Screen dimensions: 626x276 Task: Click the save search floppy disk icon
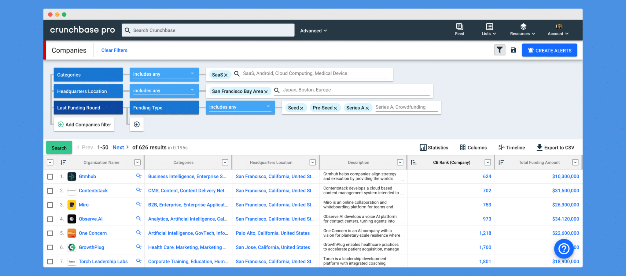tap(513, 50)
